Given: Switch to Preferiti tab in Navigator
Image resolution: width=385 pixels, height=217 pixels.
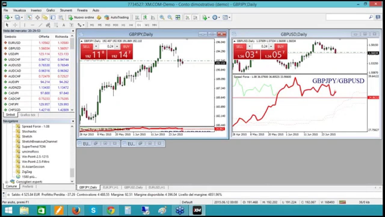Looking at the screenshot, I should (x=28, y=187).
